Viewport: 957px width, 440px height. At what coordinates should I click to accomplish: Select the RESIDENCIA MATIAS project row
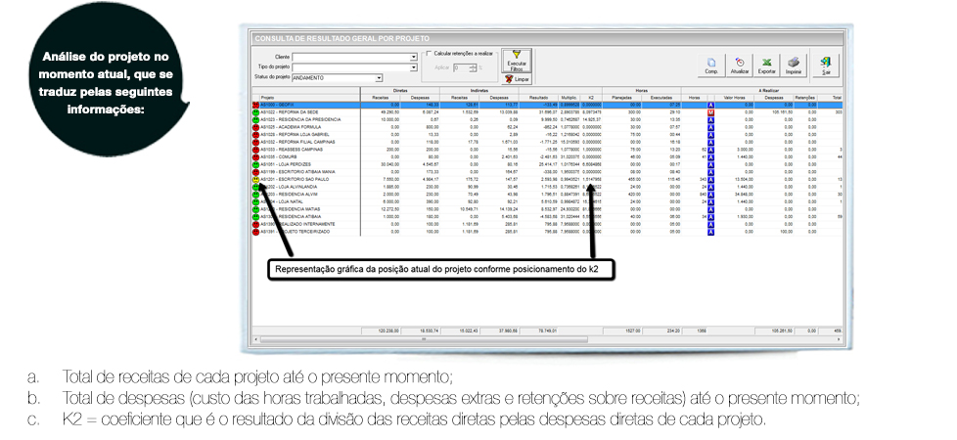click(547, 209)
